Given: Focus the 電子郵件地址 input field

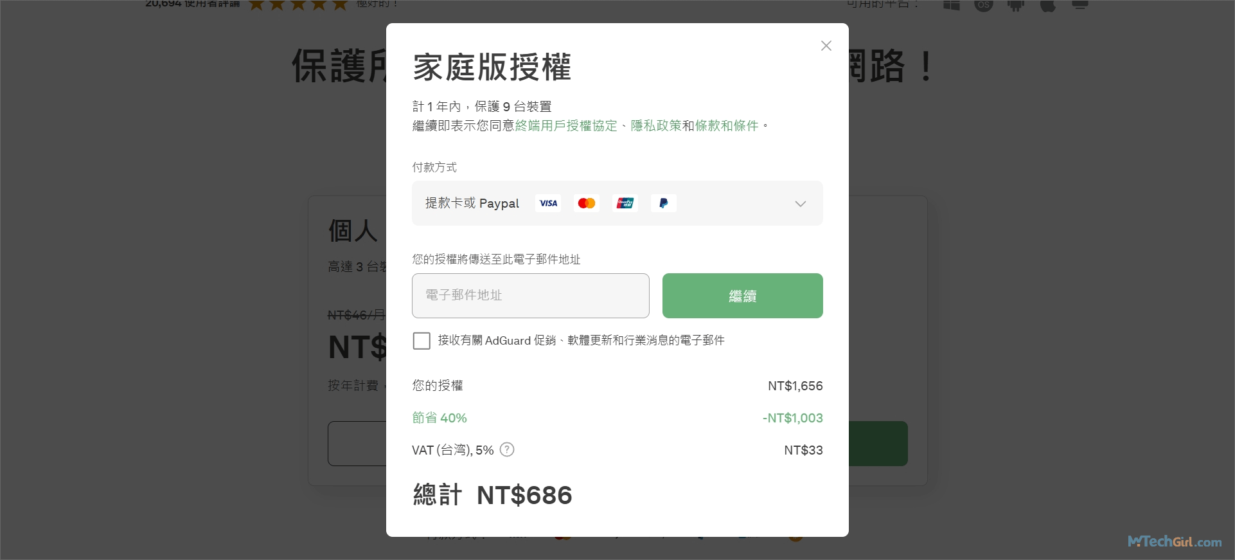Looking at the screenshot, I should pyautogui.click(x=530, y=296).
